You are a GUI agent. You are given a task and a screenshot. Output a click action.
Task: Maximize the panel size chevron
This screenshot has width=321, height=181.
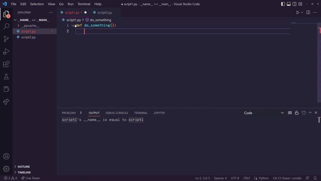310,113
